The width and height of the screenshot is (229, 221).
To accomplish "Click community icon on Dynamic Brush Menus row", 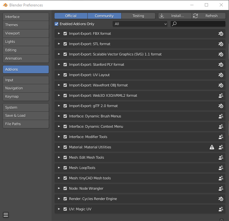I will [x=221, y=116].
